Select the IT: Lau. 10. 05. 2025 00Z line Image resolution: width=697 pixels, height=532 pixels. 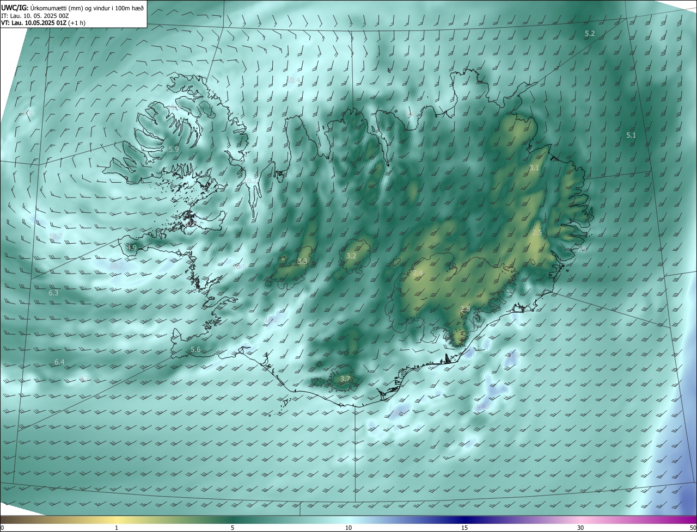35,16
